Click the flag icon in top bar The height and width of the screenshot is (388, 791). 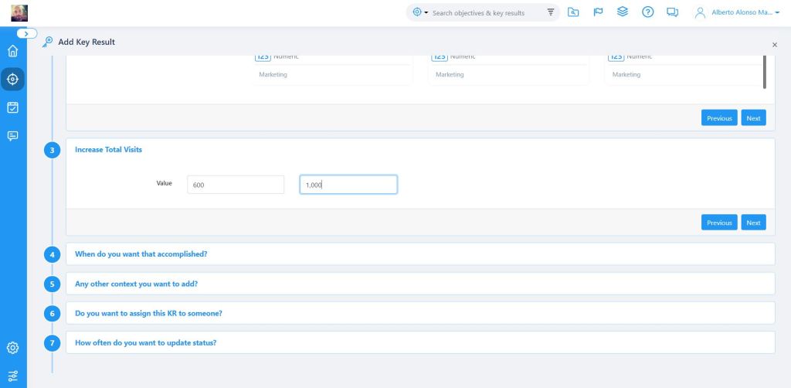(598, 12)
